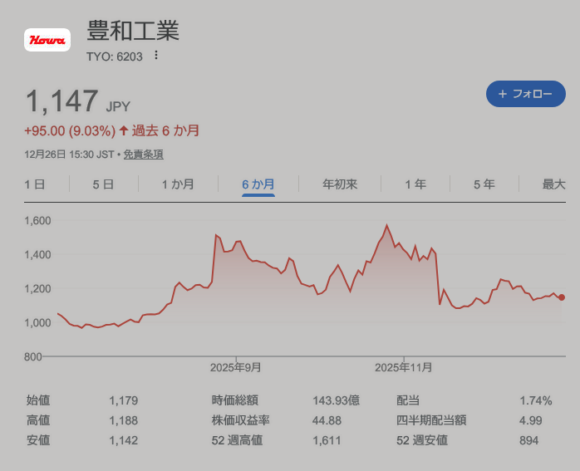The height and width of the screenshot is (471, 580).
Task: Click the red Howa company logo
Action: point(47,40)
